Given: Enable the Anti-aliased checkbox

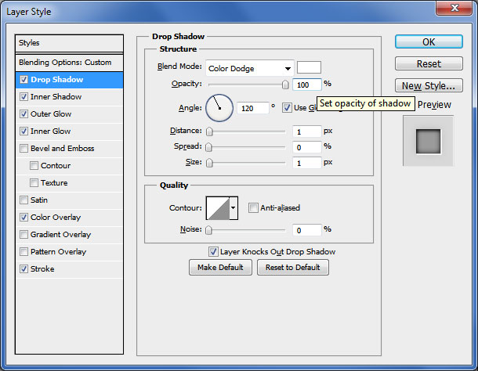Looking at the screenshot, I should tap(253, 208).
